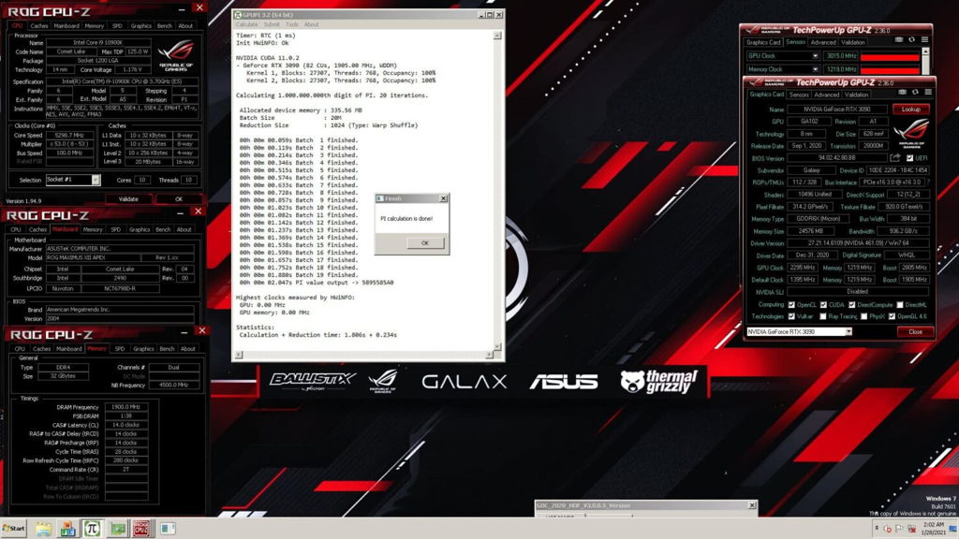Click the GPUPI vertical scrollbar up arrow
The width and height of the screenshot is (959, 539).
pos(497,36)
